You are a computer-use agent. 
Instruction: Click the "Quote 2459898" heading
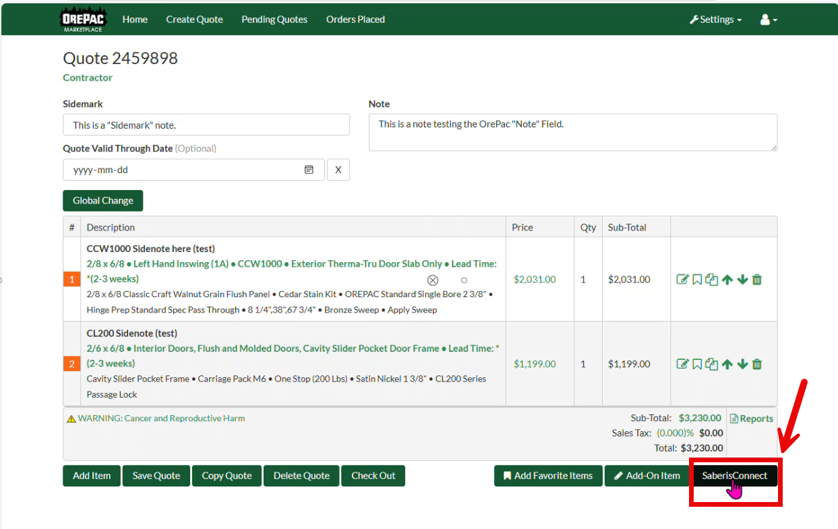121,58
